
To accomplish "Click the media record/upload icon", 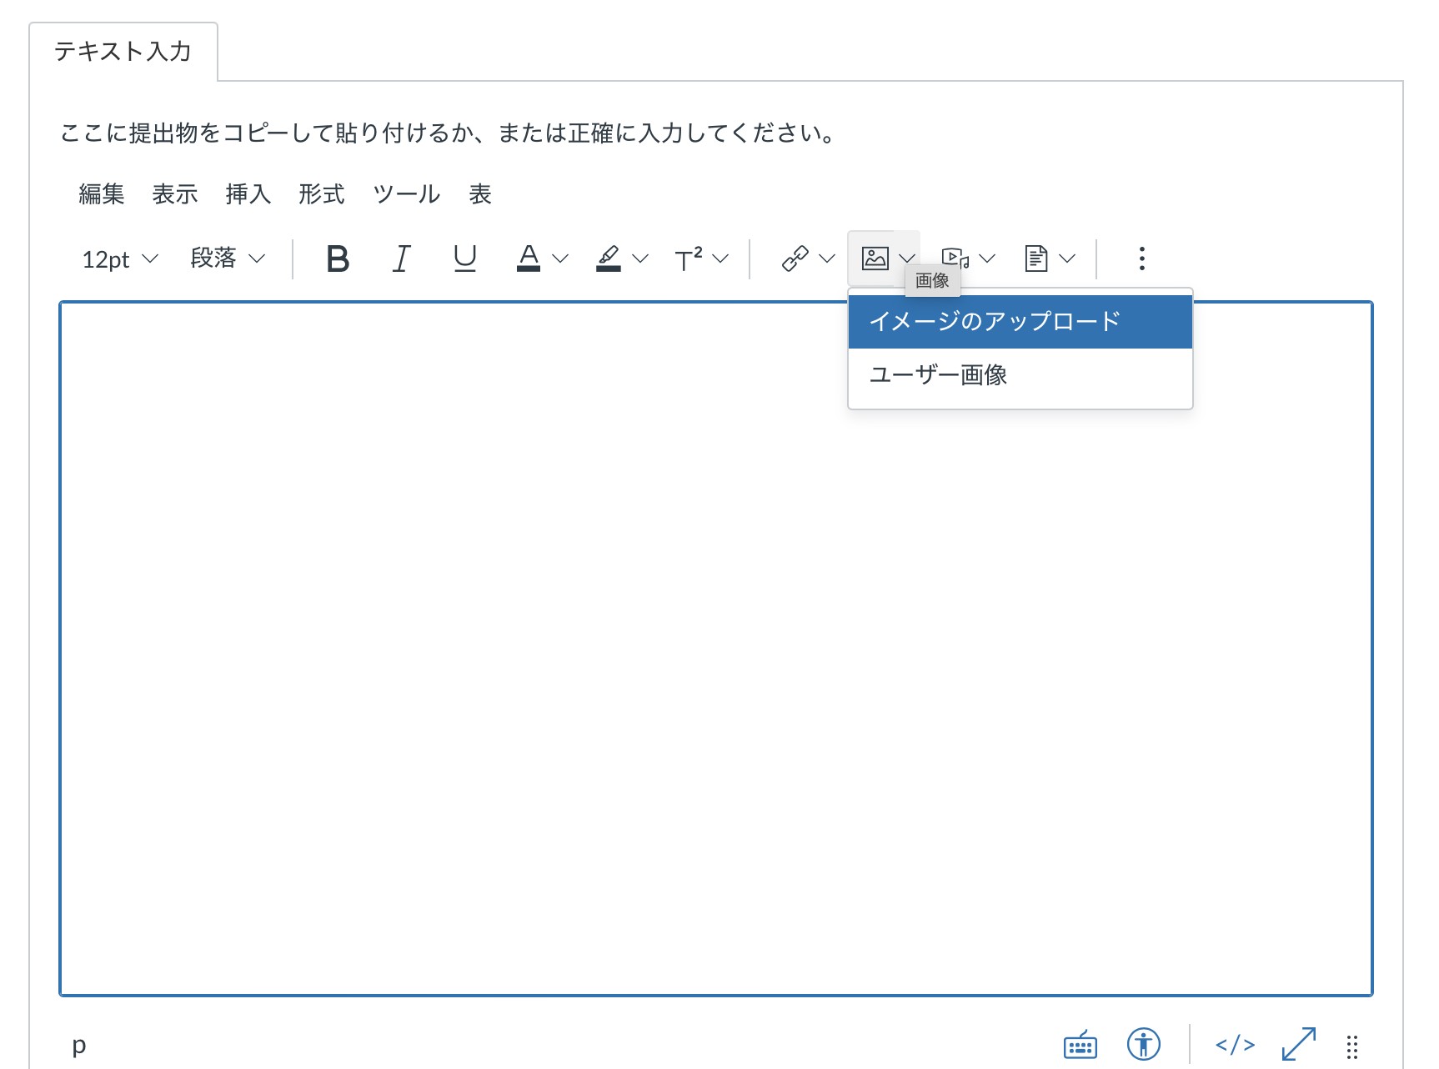I will pos(955,258).
